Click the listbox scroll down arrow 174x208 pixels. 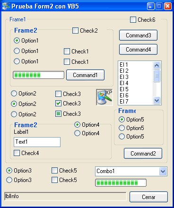(157, 100)
